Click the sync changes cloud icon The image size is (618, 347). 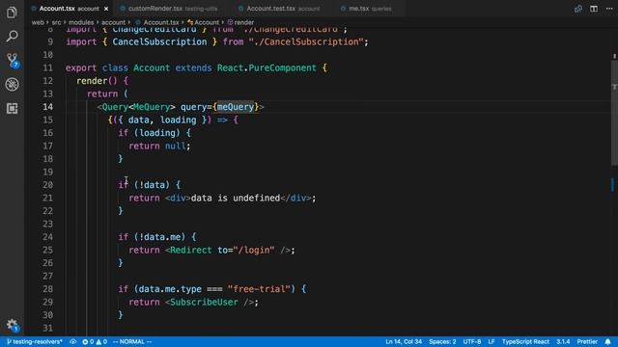(73, 341)
